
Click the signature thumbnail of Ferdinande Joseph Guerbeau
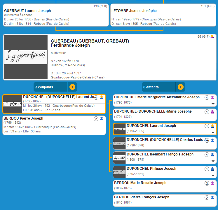pyautogui.click(x=26, y=57)
